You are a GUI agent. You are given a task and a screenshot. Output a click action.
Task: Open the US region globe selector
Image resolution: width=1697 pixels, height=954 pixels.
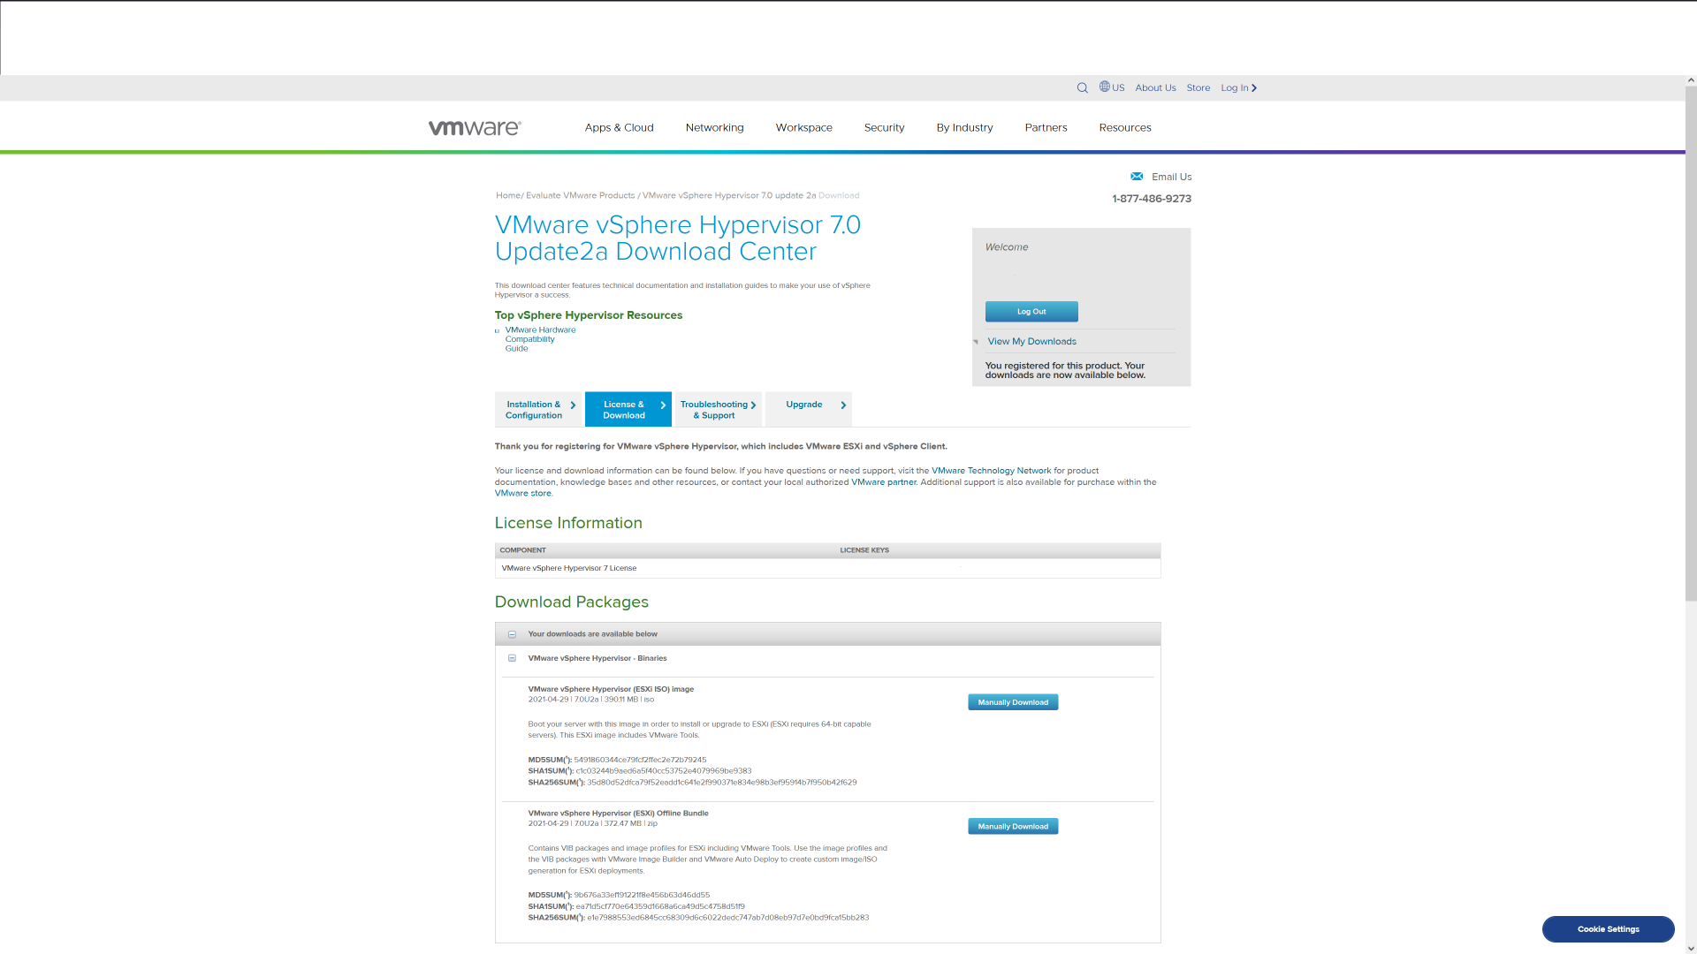1112,87
